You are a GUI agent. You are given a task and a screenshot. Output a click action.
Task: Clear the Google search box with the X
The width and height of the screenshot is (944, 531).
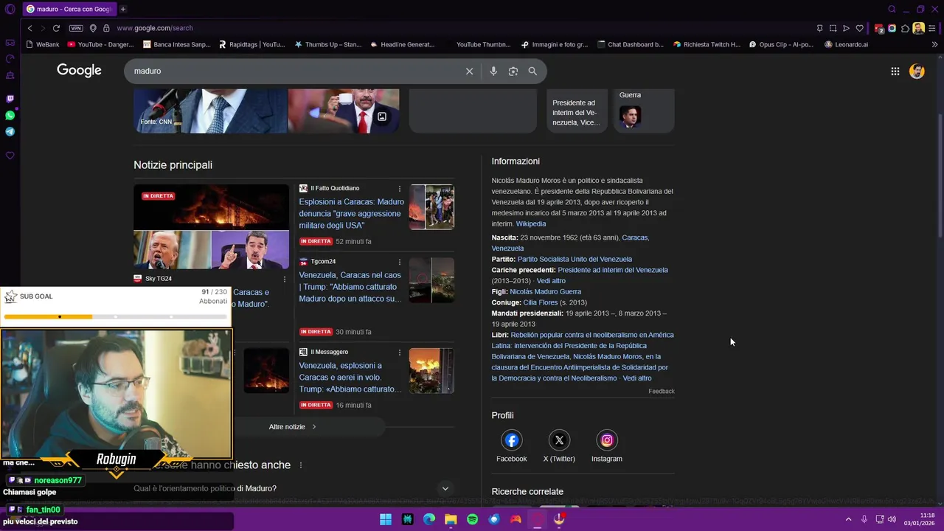469,71
